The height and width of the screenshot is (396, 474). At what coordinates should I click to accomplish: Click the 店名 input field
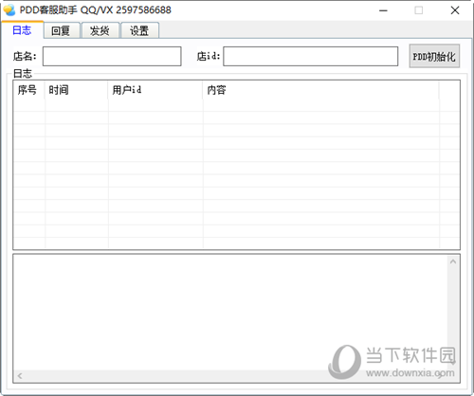[112, 56]
